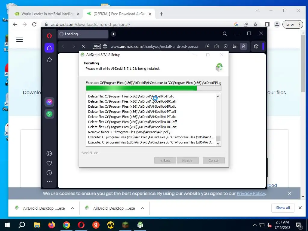
Task: Dismiss the cookie banner
Action: pos(290,193)
